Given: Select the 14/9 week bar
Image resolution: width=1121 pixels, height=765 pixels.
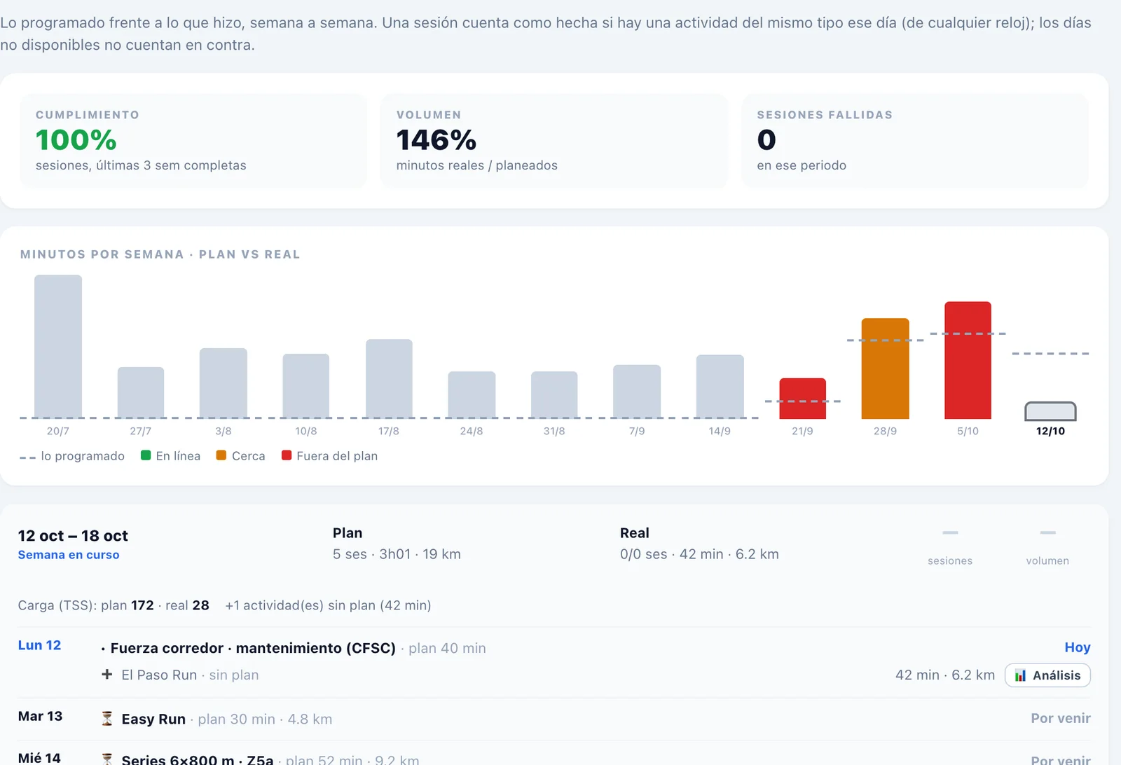Looking at the screenshot, I should [x=720, y=387].
